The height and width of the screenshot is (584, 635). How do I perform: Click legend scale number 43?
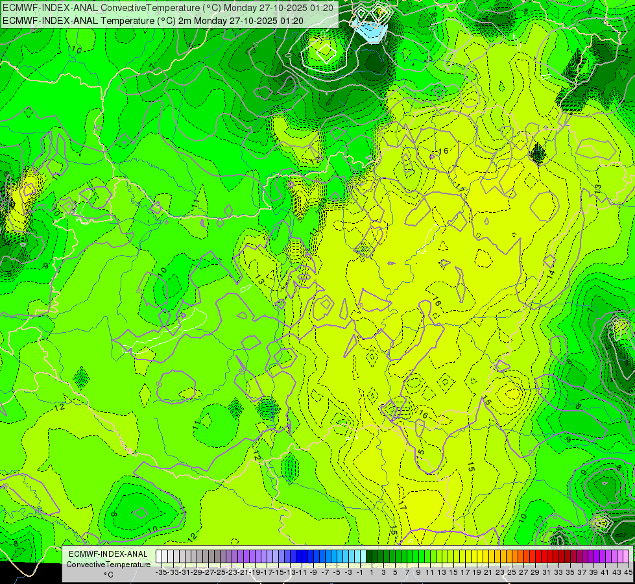coord(617,572)
